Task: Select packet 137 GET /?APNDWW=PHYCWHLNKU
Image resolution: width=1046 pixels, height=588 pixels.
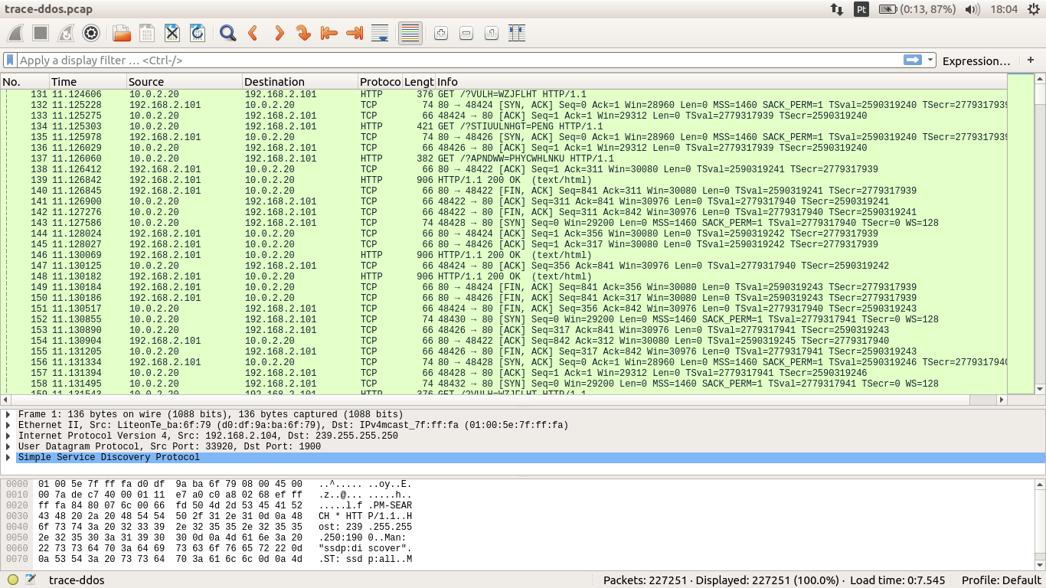Action: tap(504, 158)
